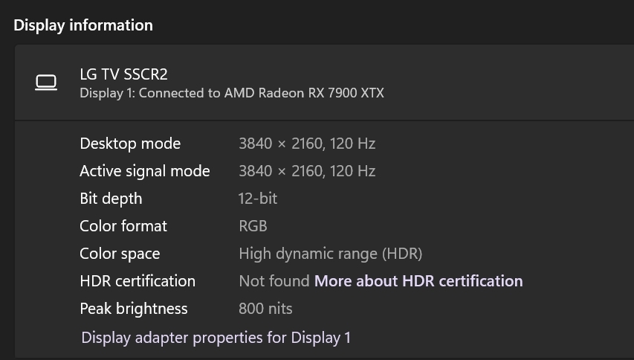The height and width of the screenshot is (360, 634).
Task: Click the Active signal mode label
Action: (145, 171)
